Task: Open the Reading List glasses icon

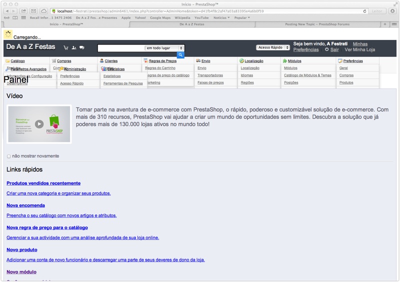Action: [x=7, y=18]
